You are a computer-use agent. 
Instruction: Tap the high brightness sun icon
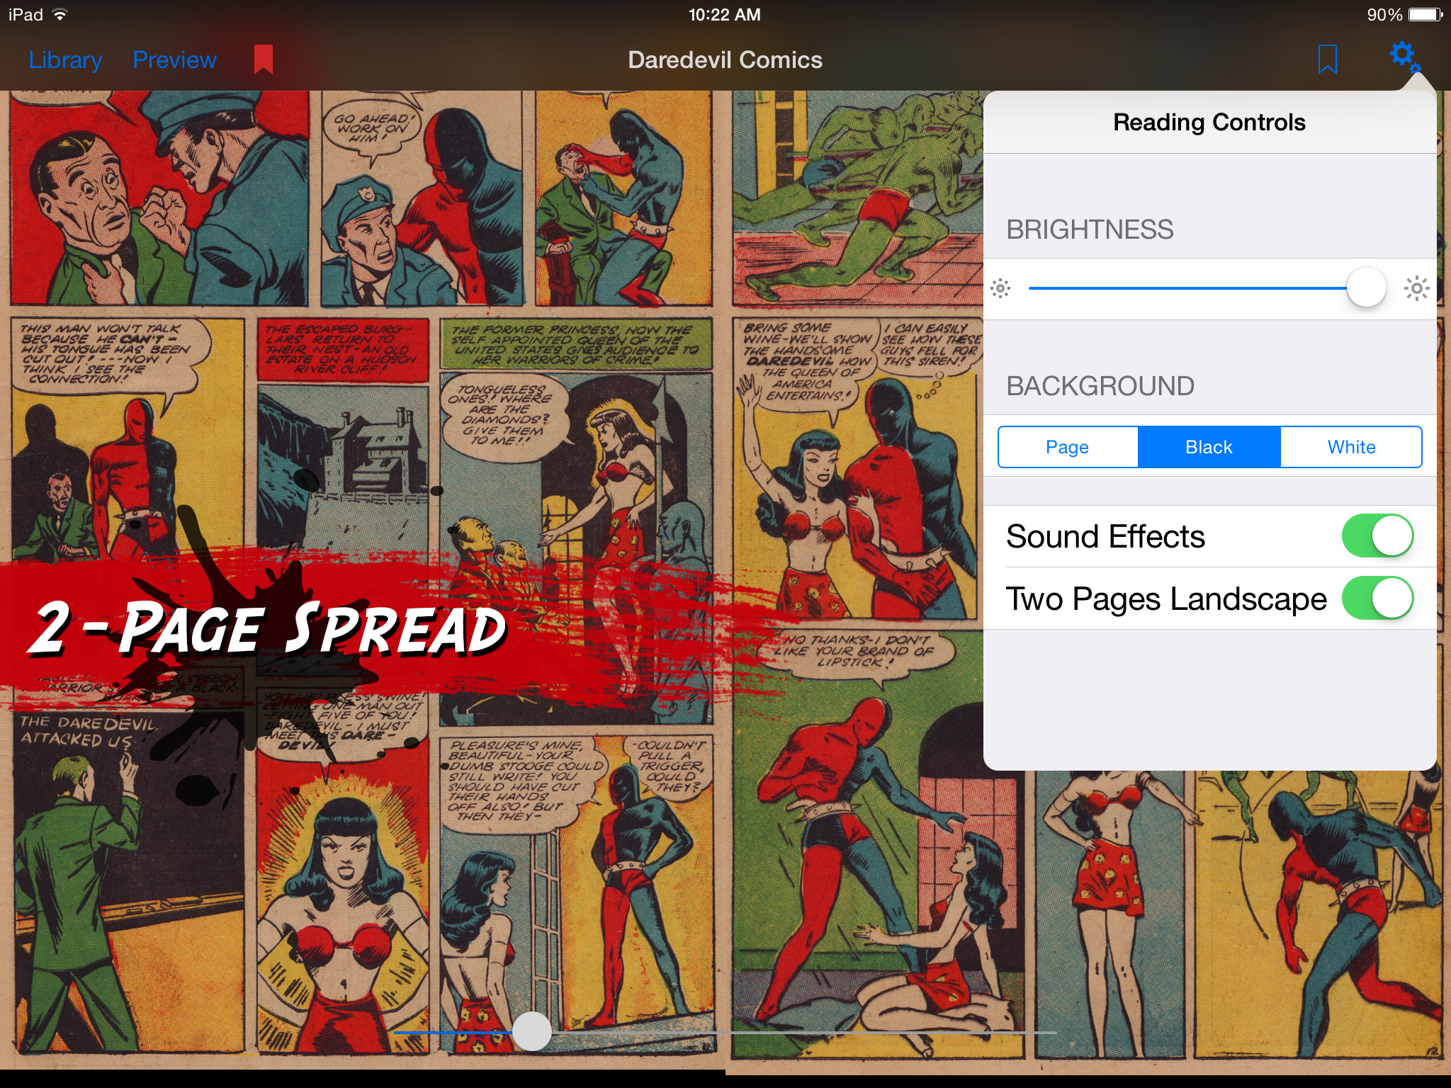1417,288
